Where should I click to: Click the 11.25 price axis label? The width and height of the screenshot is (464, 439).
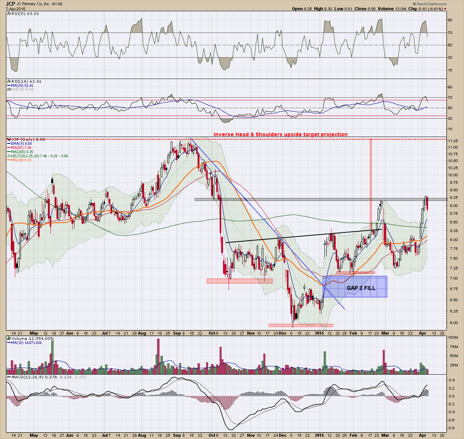point(452,141)
